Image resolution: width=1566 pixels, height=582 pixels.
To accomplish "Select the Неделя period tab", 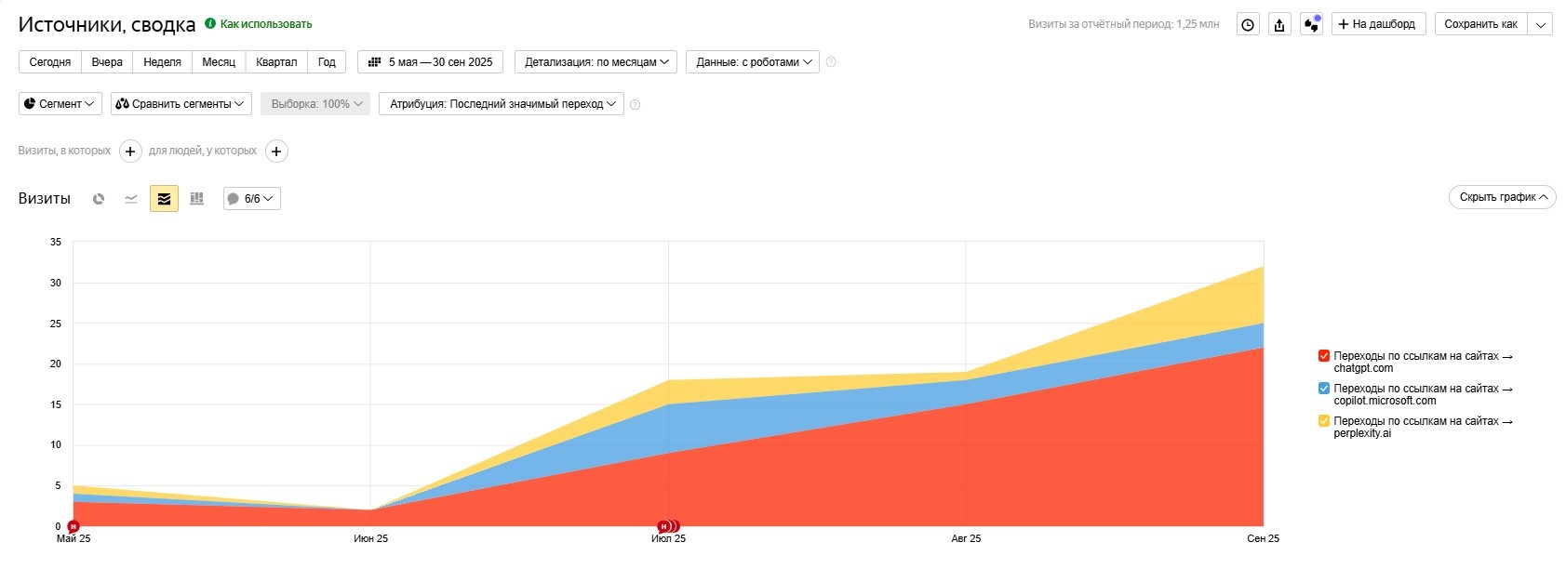I will coord(162,62).
